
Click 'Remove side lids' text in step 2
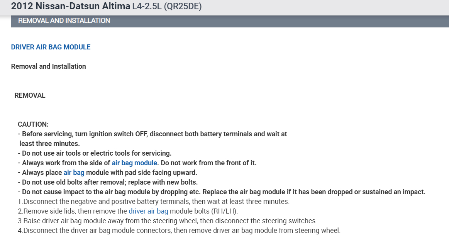[x=48, y=211]
